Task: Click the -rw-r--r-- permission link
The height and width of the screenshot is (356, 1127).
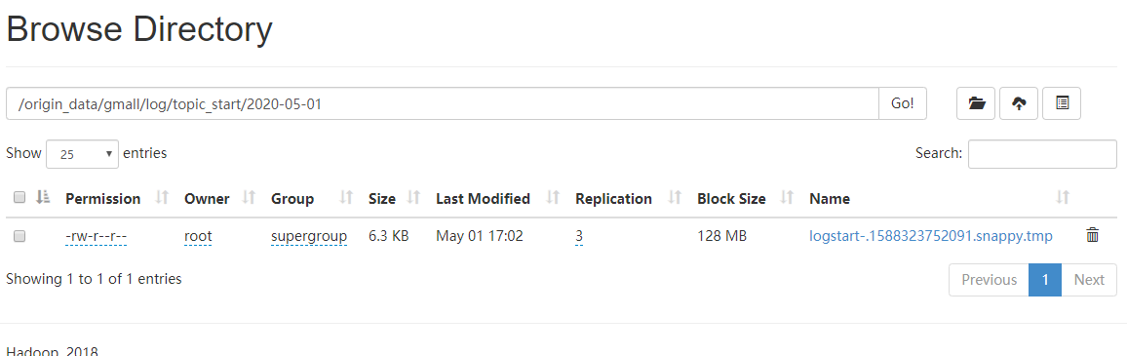Action: [96, 236]
